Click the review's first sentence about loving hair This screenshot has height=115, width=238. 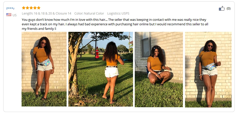[x=64, y=20]
